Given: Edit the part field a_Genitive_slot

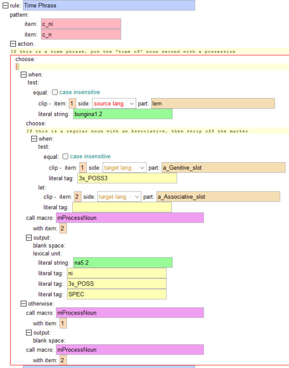Looking at the screenshot, I should point(223,168).
